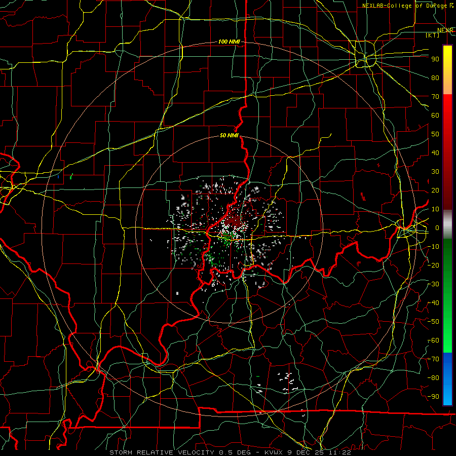Click the -60 label on the color scale
Viewport: 456px width, 456px height.
(433, 340)
